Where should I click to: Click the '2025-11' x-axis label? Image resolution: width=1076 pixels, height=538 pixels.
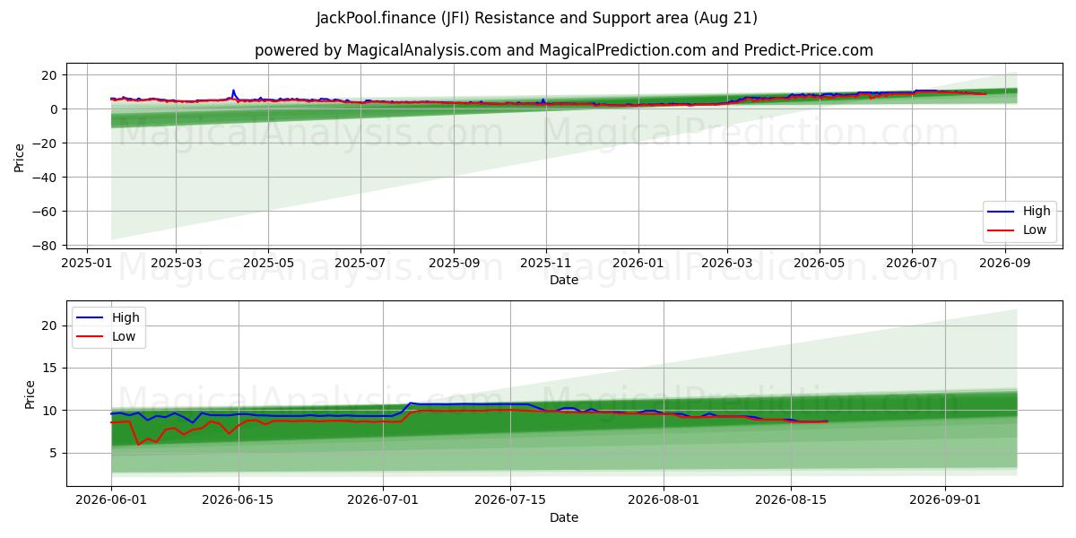546,263
